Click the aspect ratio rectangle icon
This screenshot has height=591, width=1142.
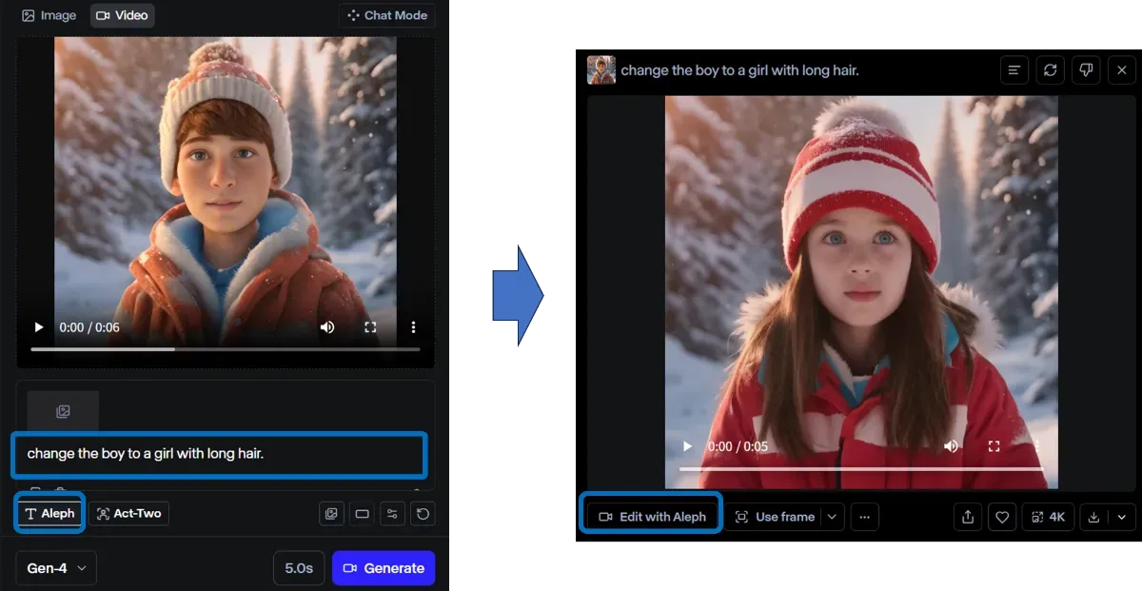click(362, 514)
